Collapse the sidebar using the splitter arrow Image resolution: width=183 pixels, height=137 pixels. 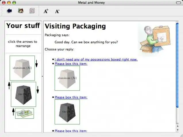(43, 76)
